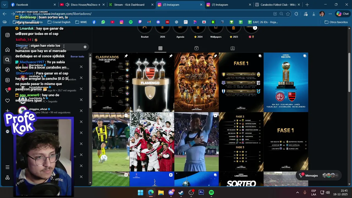
Task: Open the Meta apps icon at sidebar bottom
Action: pyautogui.click(x=7, y=177)
